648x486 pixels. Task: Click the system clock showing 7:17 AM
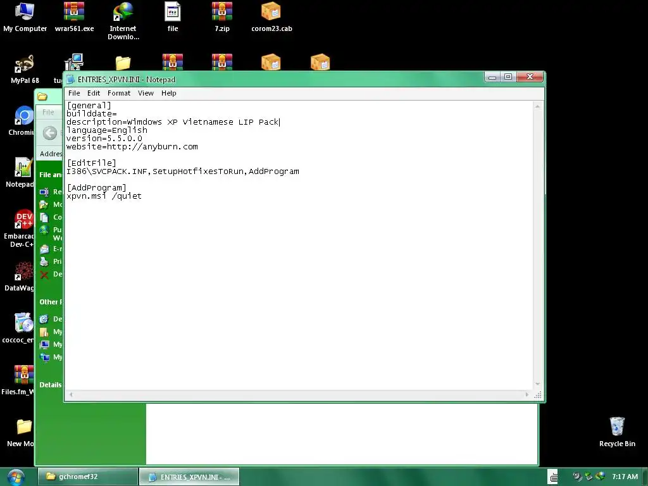click(625, 477)
